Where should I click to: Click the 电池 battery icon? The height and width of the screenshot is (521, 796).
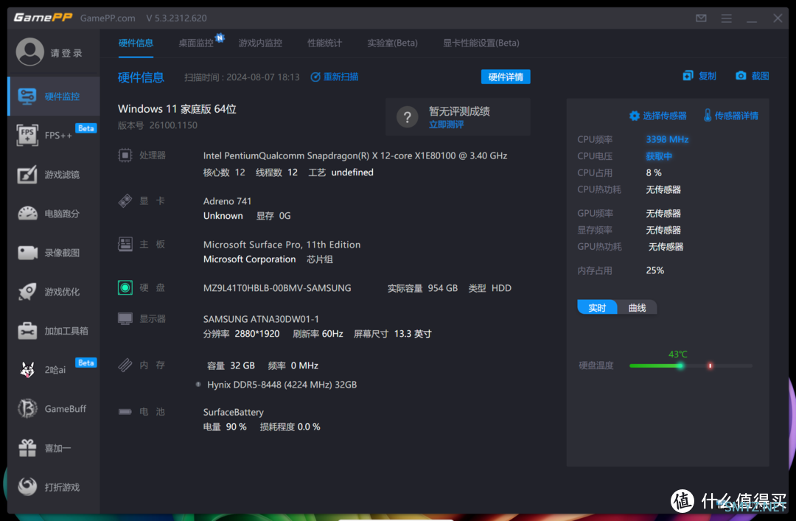pos(125,411)
